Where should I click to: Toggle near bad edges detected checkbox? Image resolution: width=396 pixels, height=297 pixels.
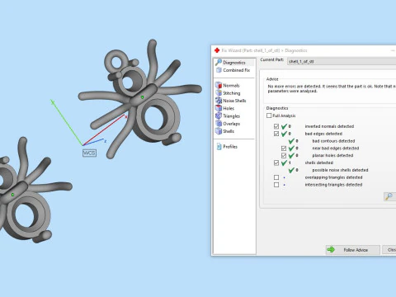click(x=284, y=148)
